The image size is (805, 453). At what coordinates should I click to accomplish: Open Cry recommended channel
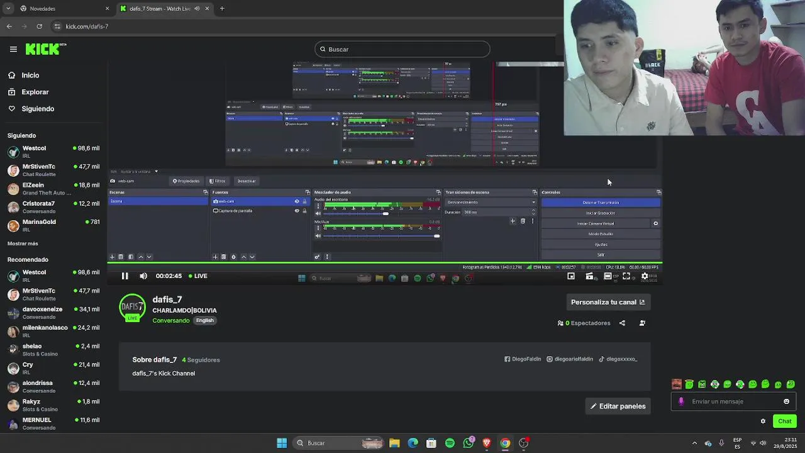(x=53, y=368)
